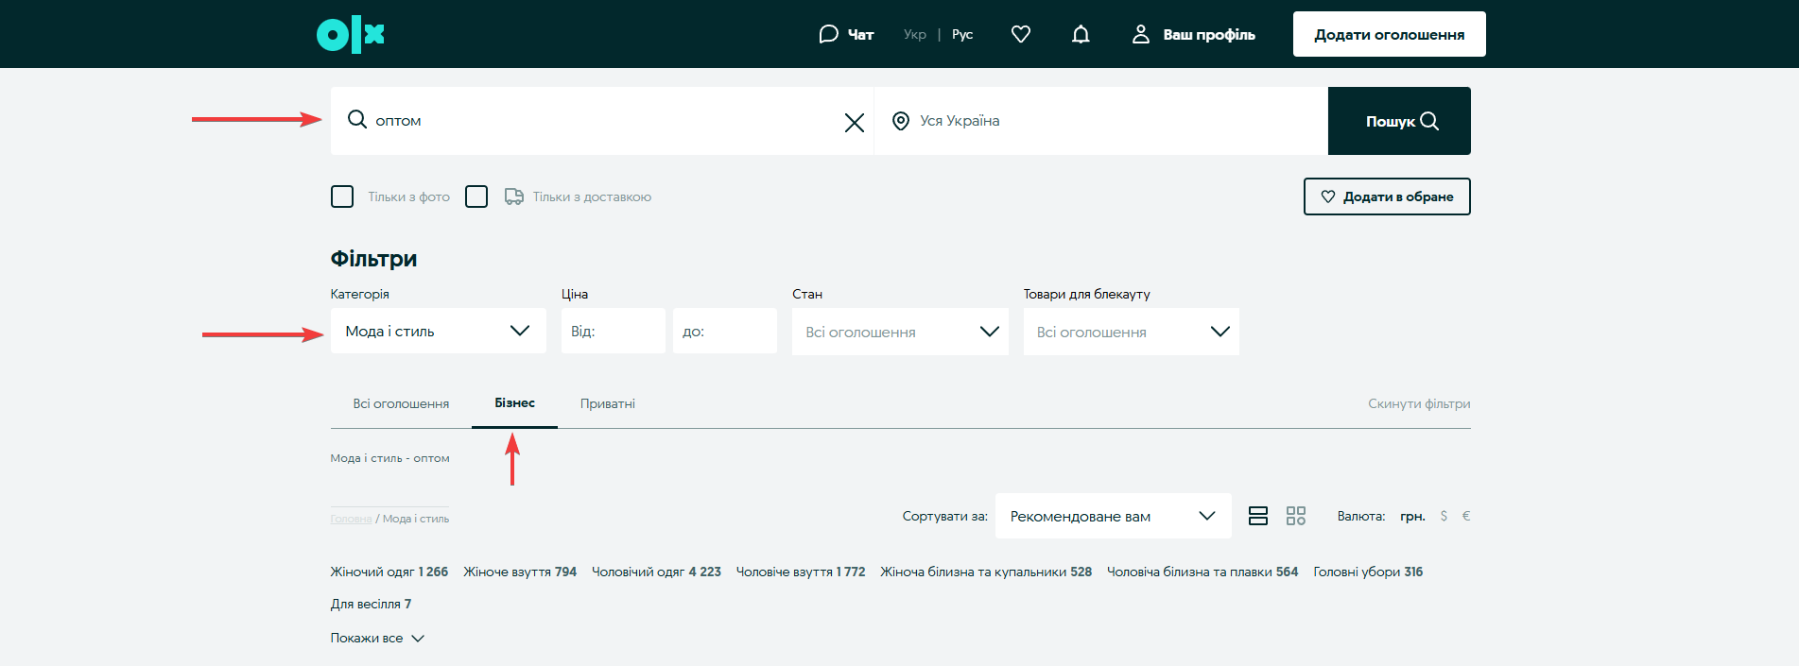Select the Всі оголошення tab
Screen dimensions: 1799x666
(401, 403)
